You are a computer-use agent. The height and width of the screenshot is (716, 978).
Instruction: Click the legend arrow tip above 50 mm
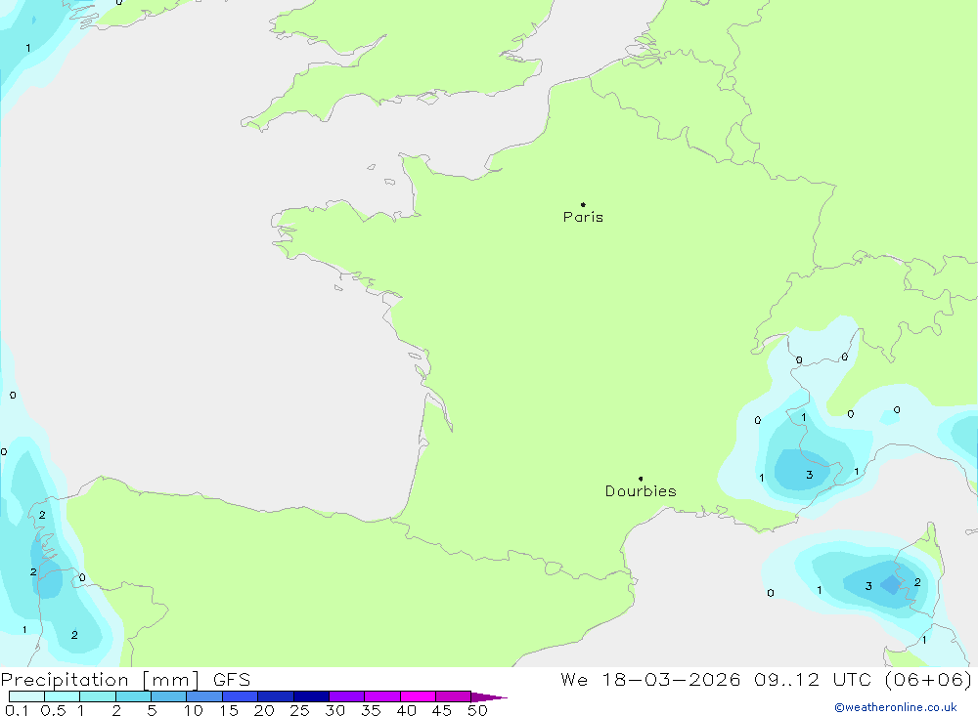490,697
